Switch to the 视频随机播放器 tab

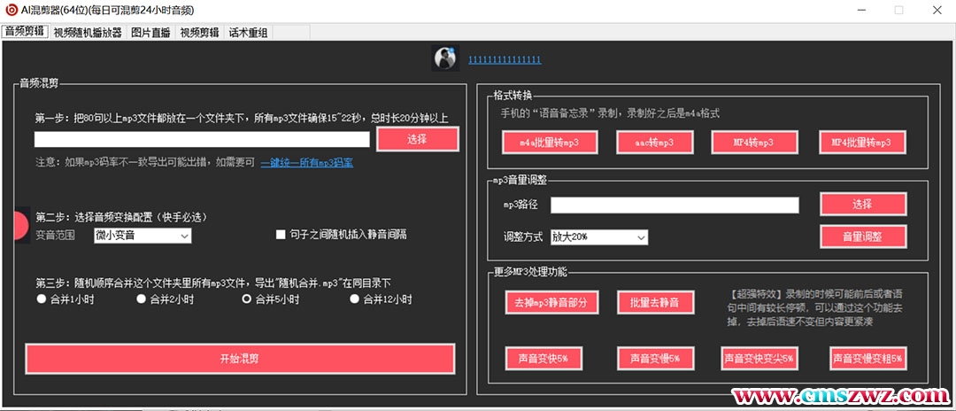coord(88,33)
